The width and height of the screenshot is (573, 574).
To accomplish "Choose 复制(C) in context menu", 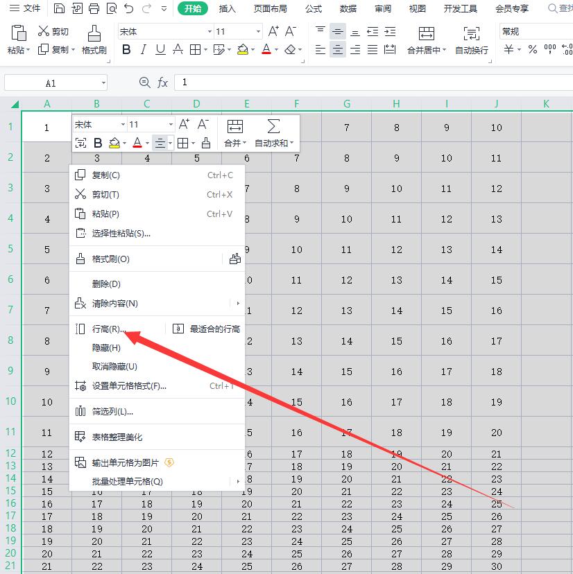I will [157, 175].
